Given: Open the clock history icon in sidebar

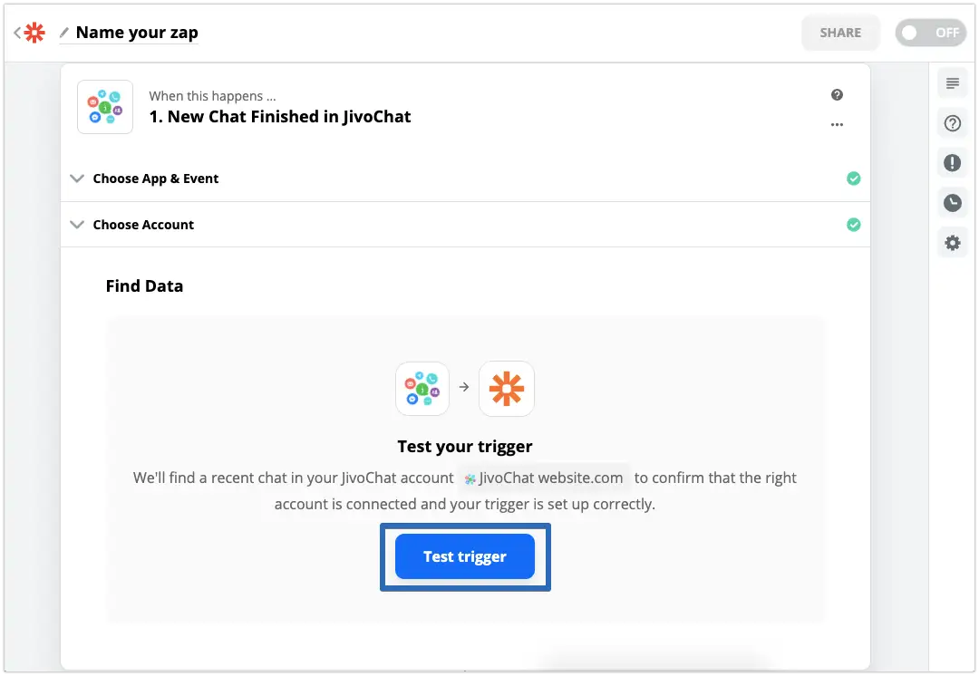Looking at the screenshot, I should pyautogui.click(x=952, y=203).
